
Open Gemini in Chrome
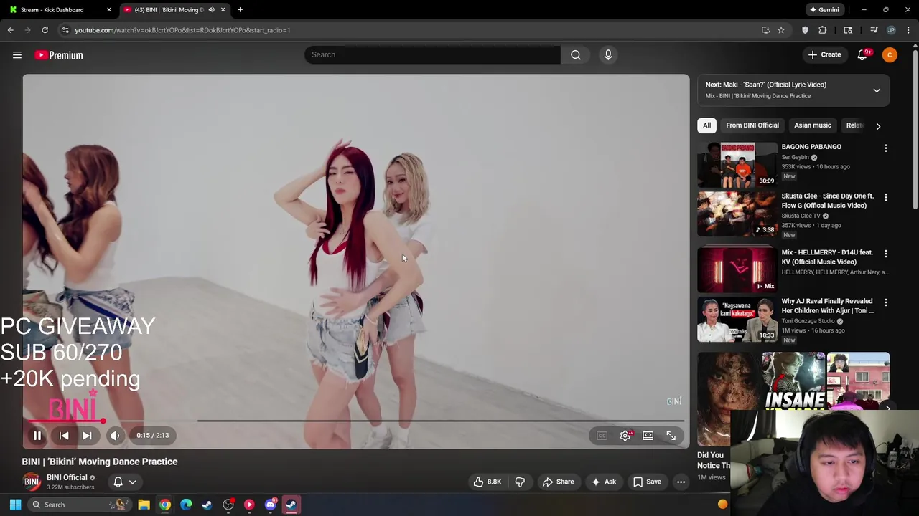click(x=824, y=10)
